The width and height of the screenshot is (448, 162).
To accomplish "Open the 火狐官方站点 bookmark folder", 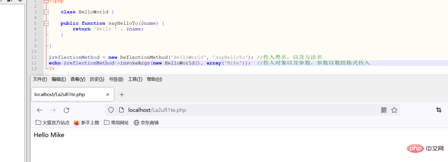I will pyautogui.click(x=53, y=123).
